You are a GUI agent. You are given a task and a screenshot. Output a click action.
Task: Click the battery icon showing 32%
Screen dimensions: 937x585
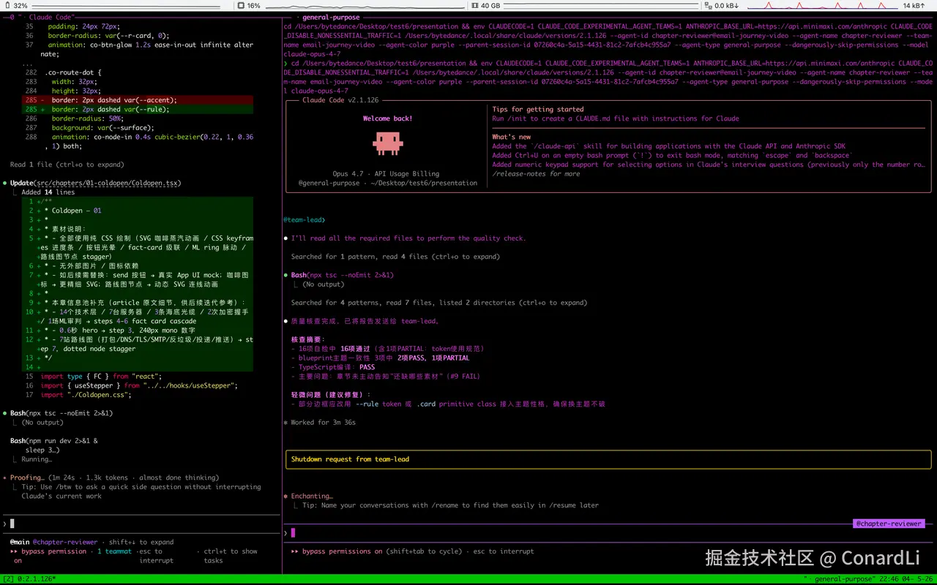coord(6,5)
